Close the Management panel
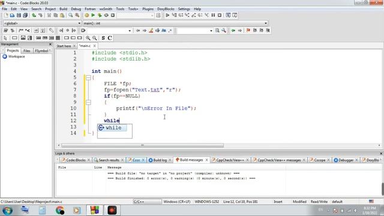Image resolution: width=384 pixels, height=216 pixels. coord(50,44)
